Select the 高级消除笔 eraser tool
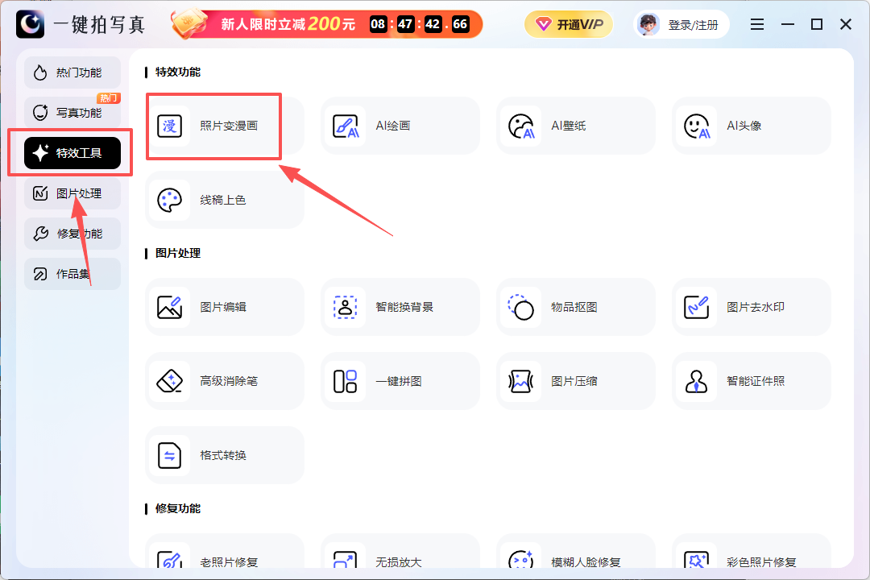 click(224, 380)
